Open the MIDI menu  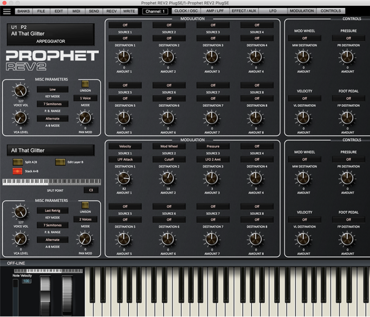[76, 11]
